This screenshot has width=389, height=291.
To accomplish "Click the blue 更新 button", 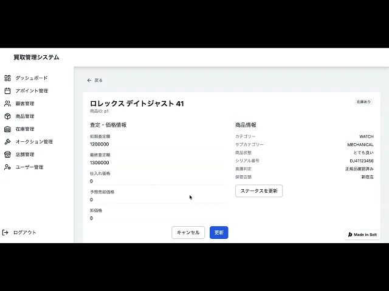I will 219,233.
